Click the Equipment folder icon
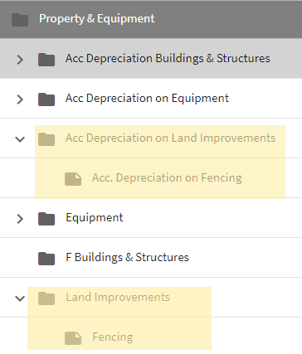 click(46, 219)
